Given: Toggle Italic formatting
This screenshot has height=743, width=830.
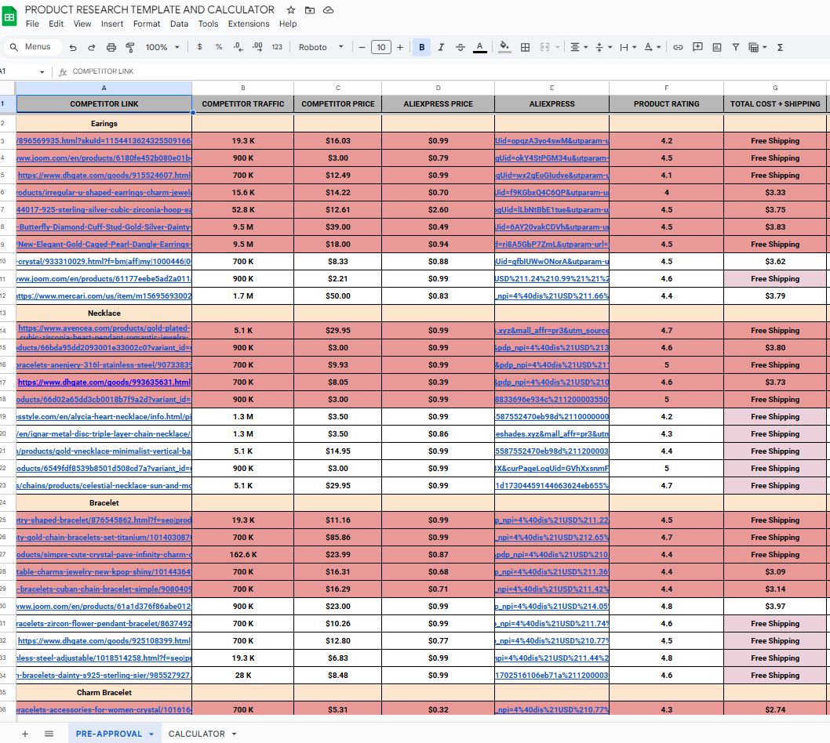Looking at the screenshot, I should (441, 47).
